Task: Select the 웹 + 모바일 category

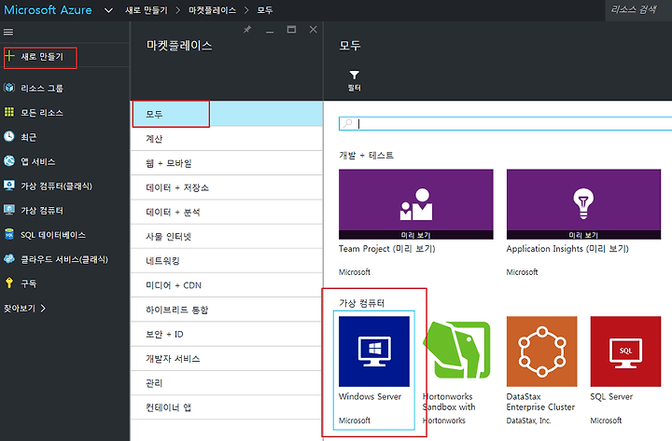Action: (x=227, y=163)
